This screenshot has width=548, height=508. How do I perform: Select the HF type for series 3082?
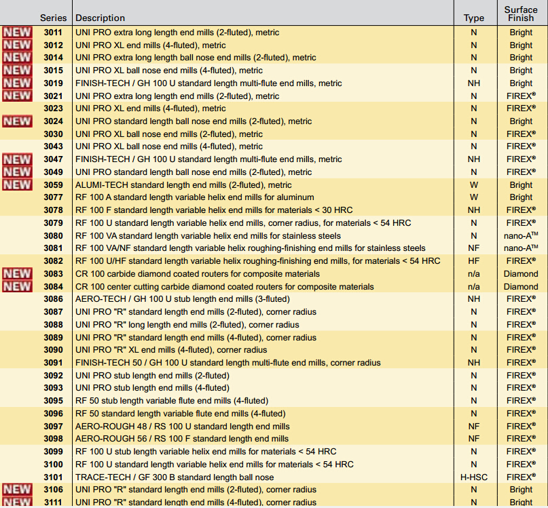point(474,261)
